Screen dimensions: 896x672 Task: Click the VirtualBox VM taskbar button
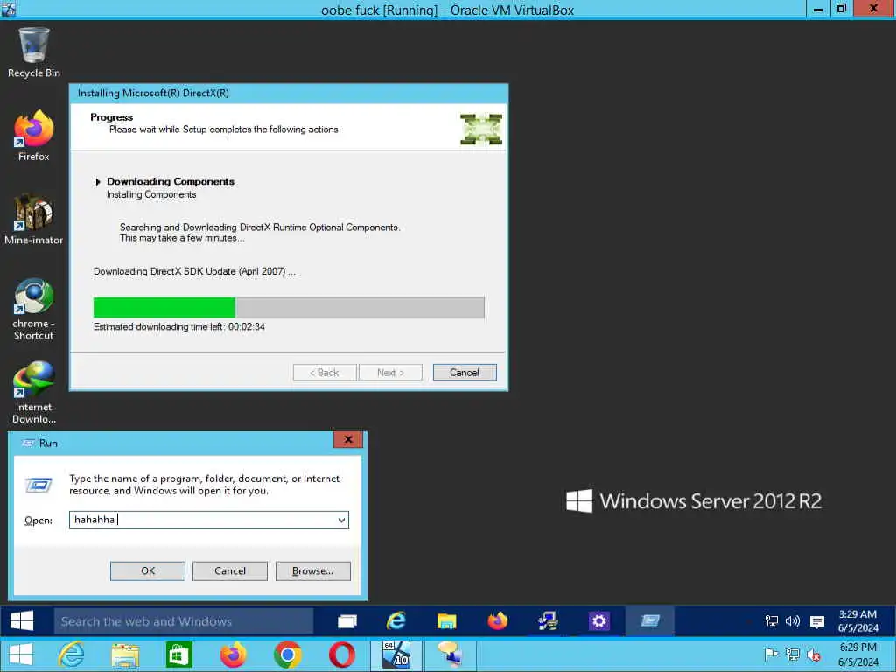coord(396,655)
